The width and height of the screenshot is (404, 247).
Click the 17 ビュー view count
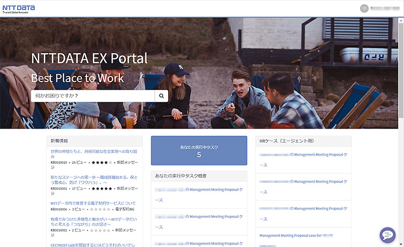79,189
